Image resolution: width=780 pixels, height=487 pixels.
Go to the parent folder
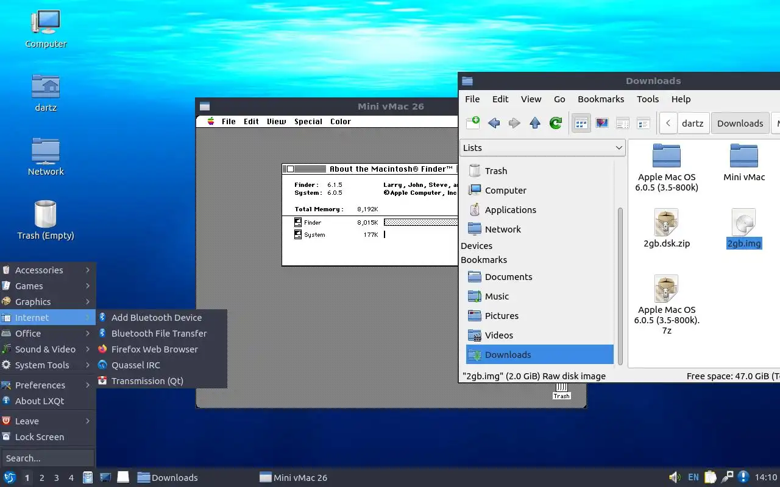535,123
